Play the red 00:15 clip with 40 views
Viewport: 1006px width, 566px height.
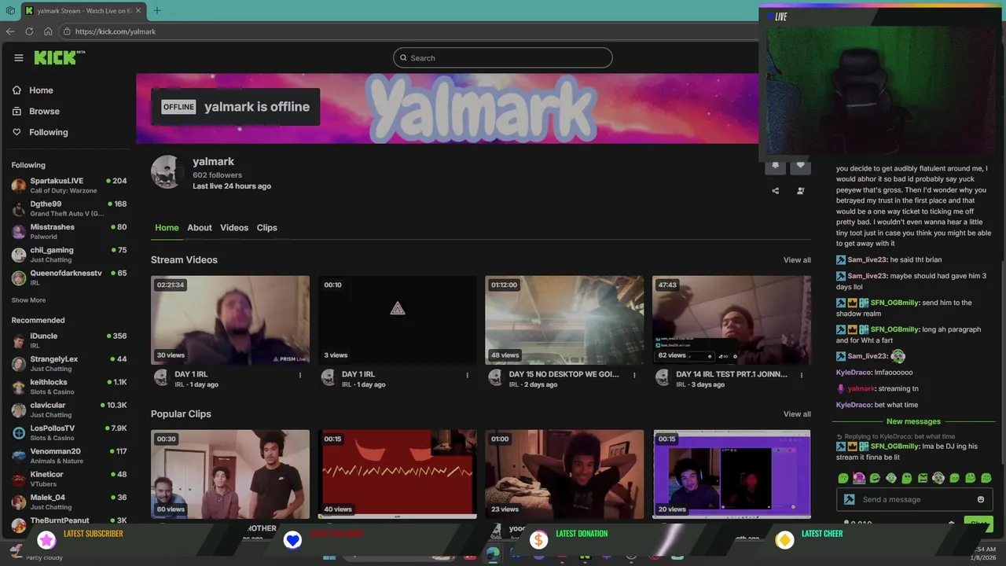click(x=397, y=474)
